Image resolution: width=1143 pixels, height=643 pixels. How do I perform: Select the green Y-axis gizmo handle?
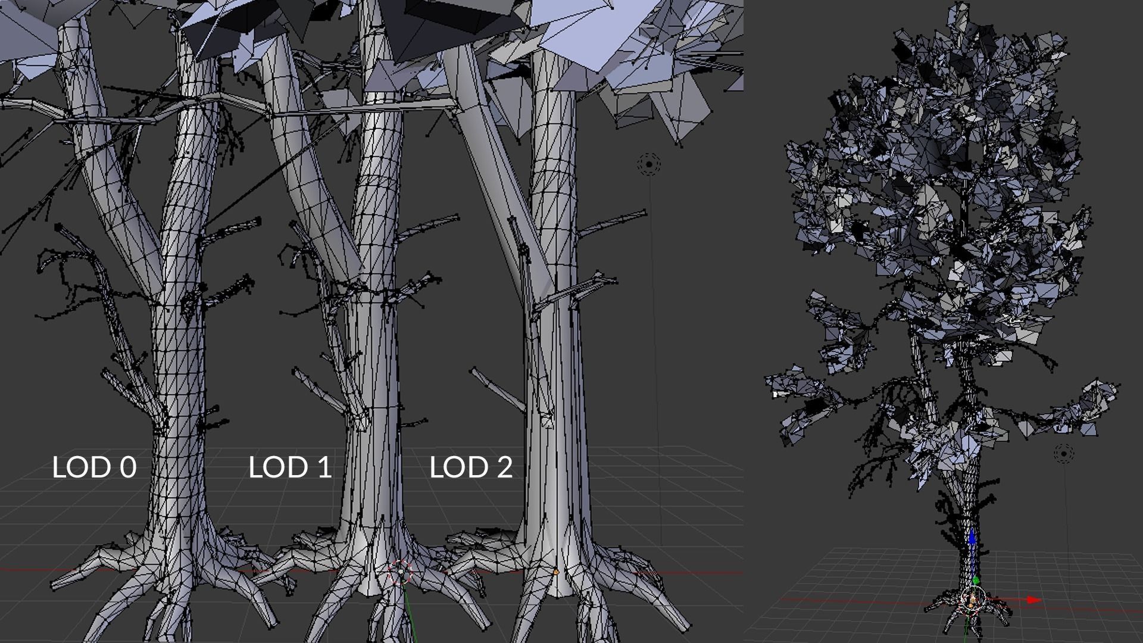tap(975, 580)
